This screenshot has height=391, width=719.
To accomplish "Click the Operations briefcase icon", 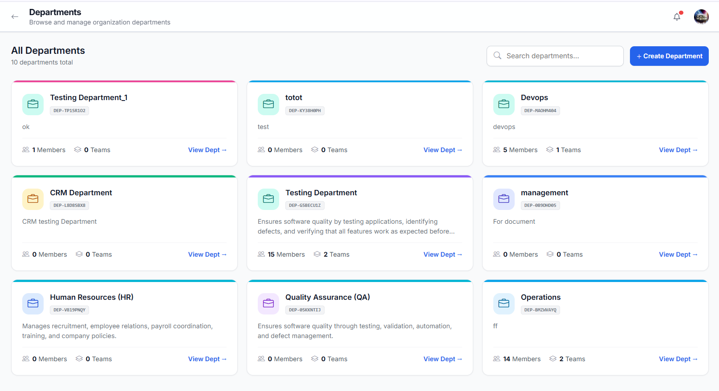I will point(504,303).
